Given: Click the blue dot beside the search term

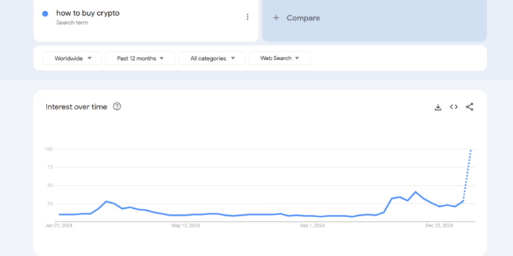Looking at the screenshot, I should 45,14.
